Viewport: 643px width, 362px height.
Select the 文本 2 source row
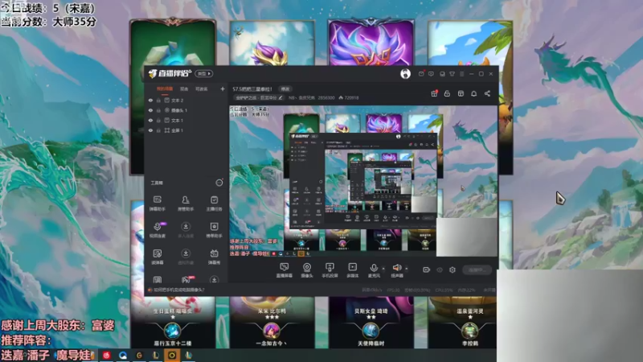[x=186, y=100]
